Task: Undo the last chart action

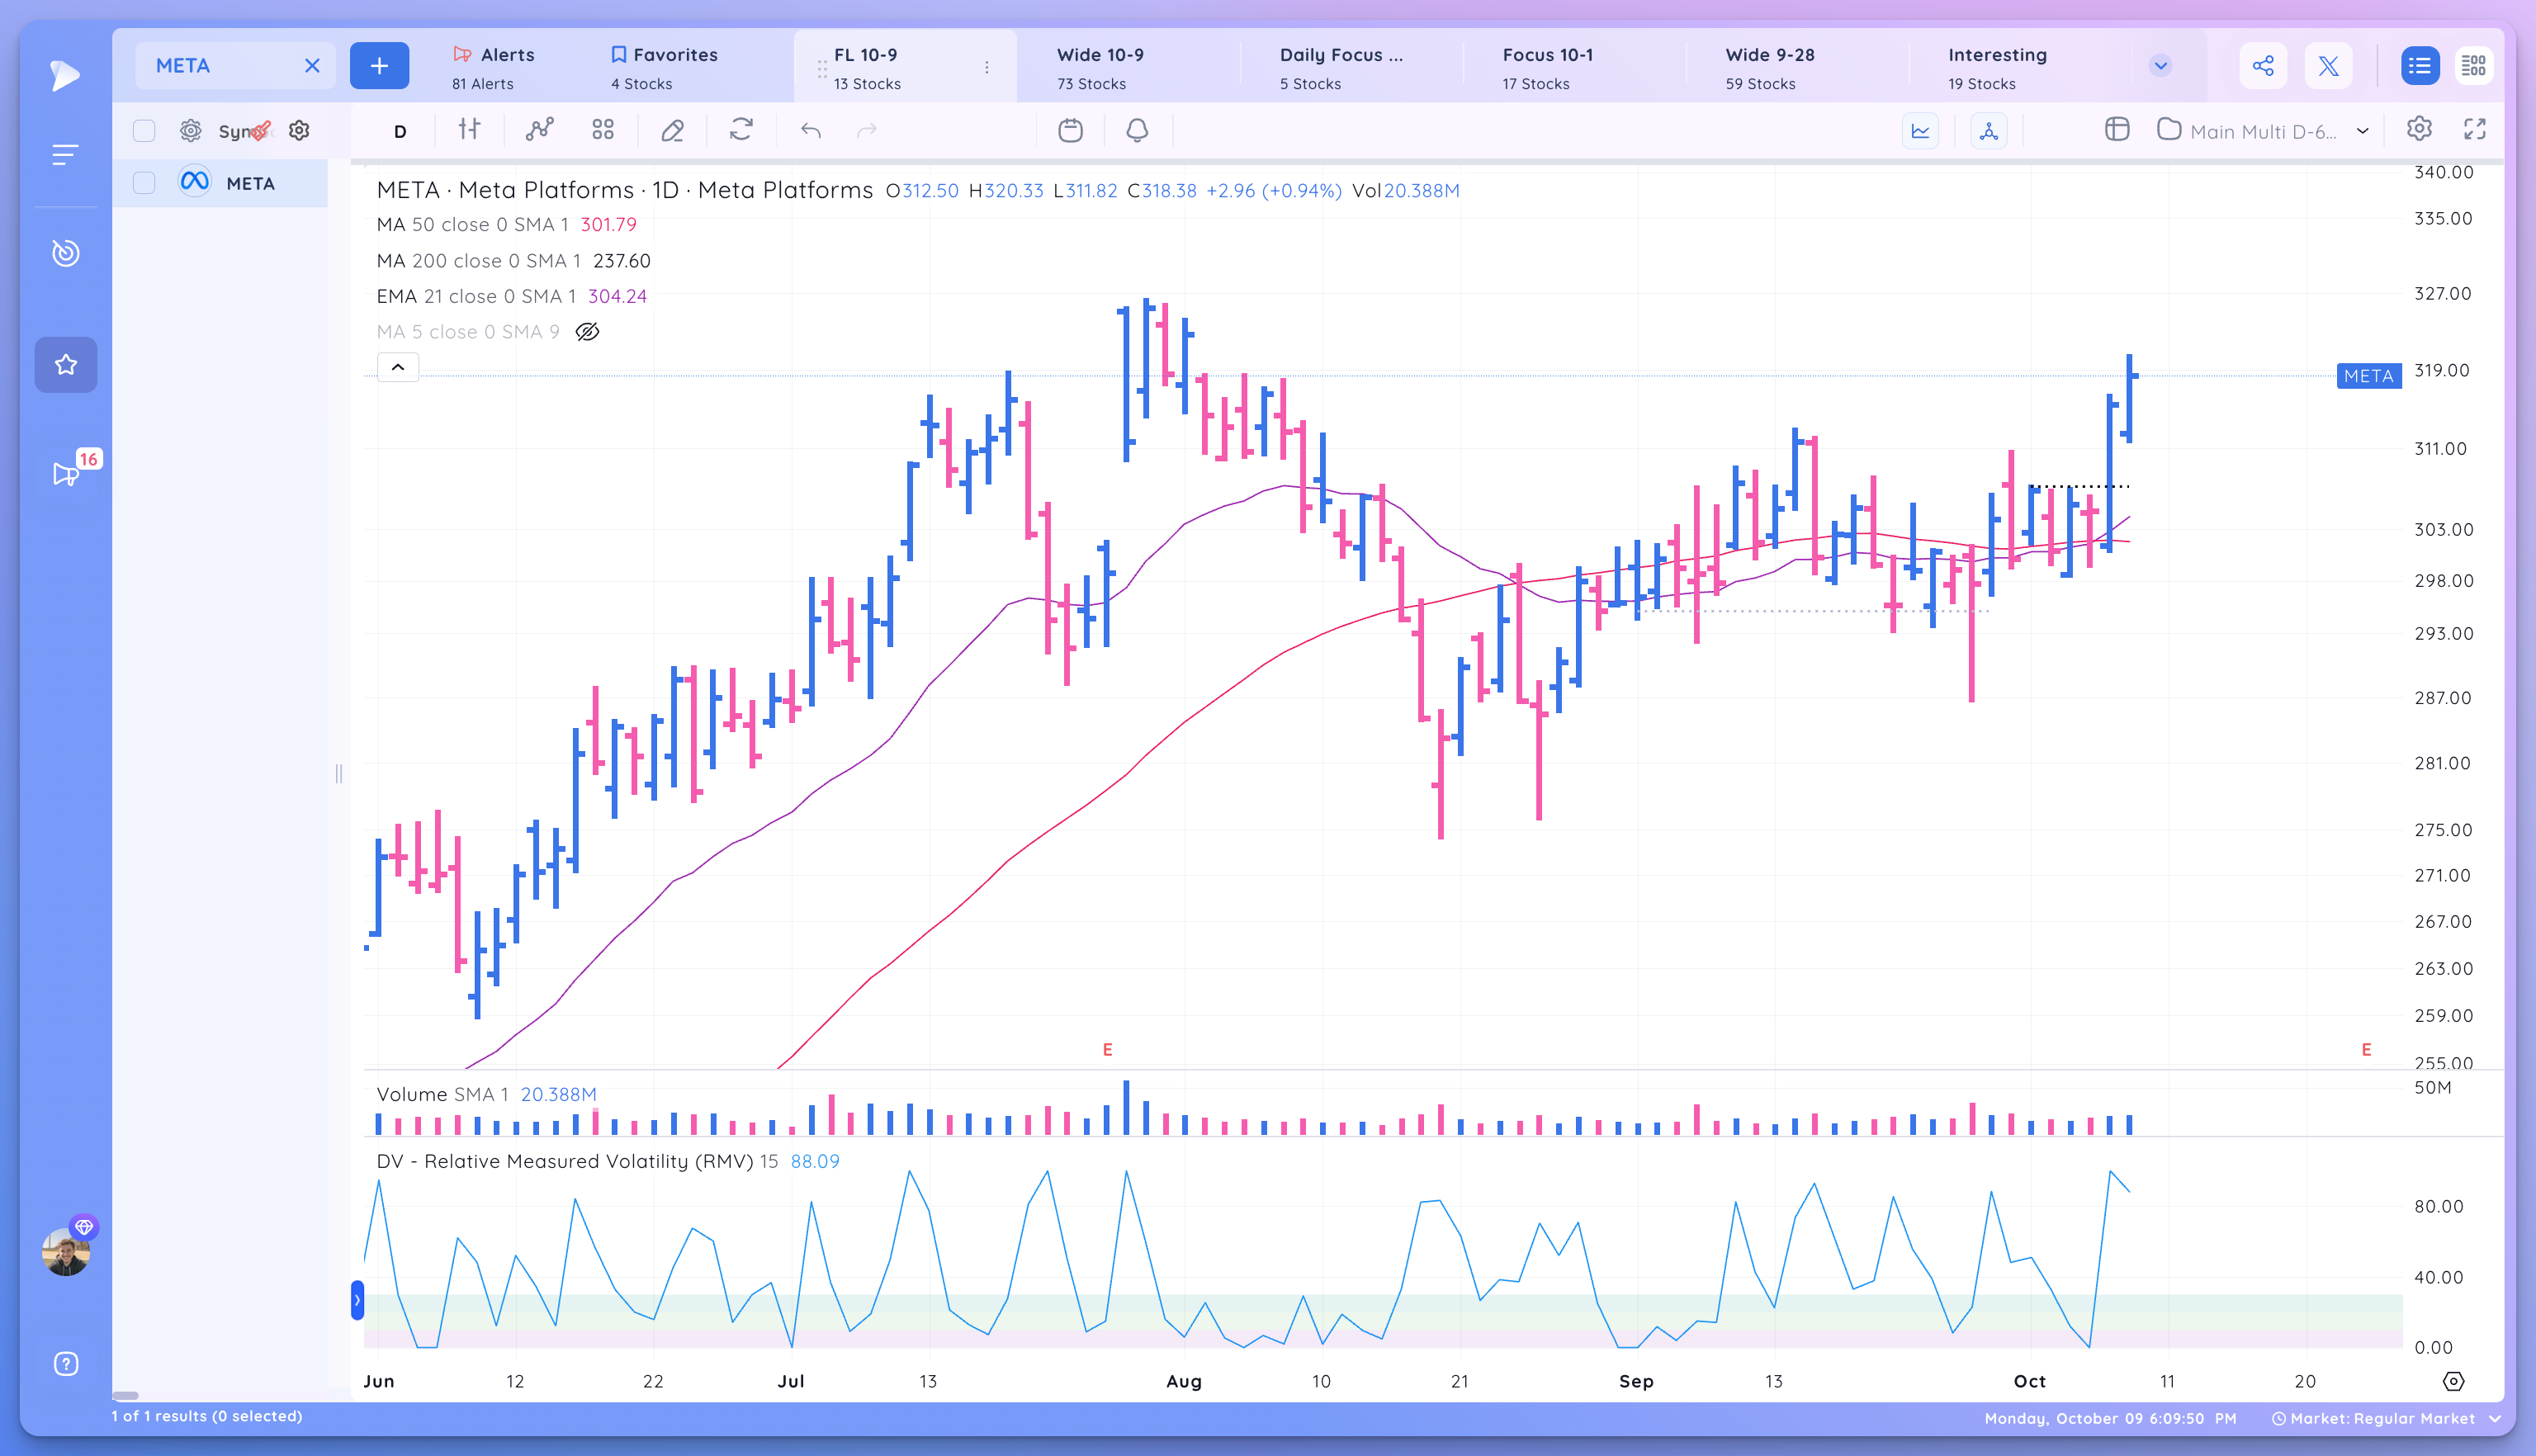Action: coord(811,130)
